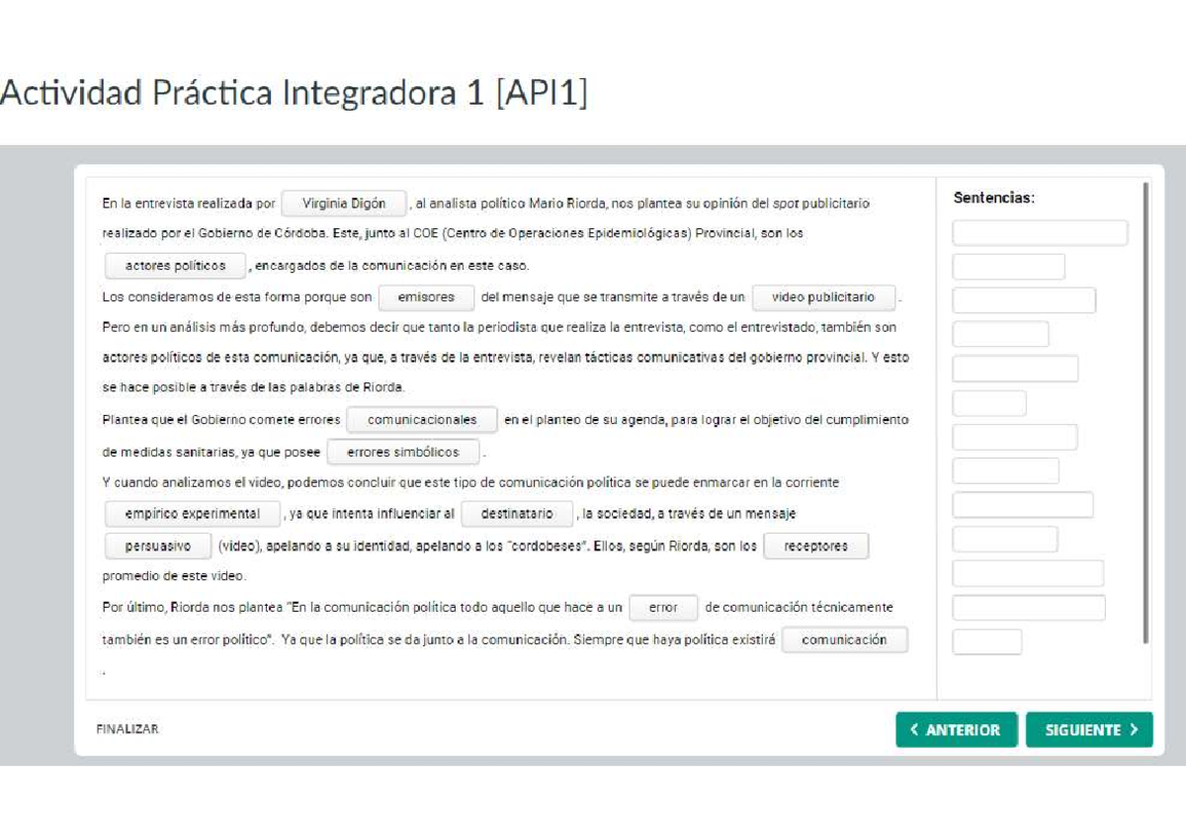Click the middle Sentencias answer box
Screen dimensions: 1186x838
click(x=1016, y=435)
